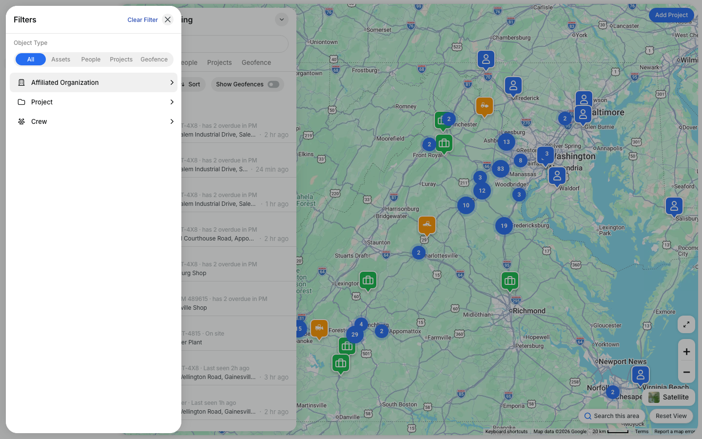The image size is (702, 439).
Task: Click the Project folder icon
Action: coord(21,102)
